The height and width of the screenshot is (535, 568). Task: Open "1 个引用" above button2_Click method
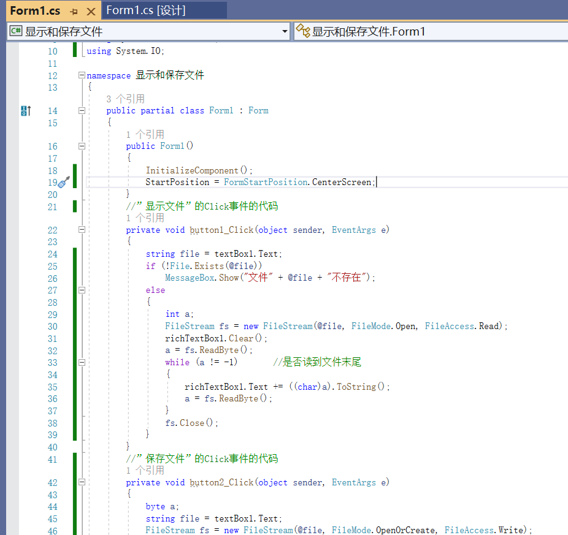tap(145, 470)
